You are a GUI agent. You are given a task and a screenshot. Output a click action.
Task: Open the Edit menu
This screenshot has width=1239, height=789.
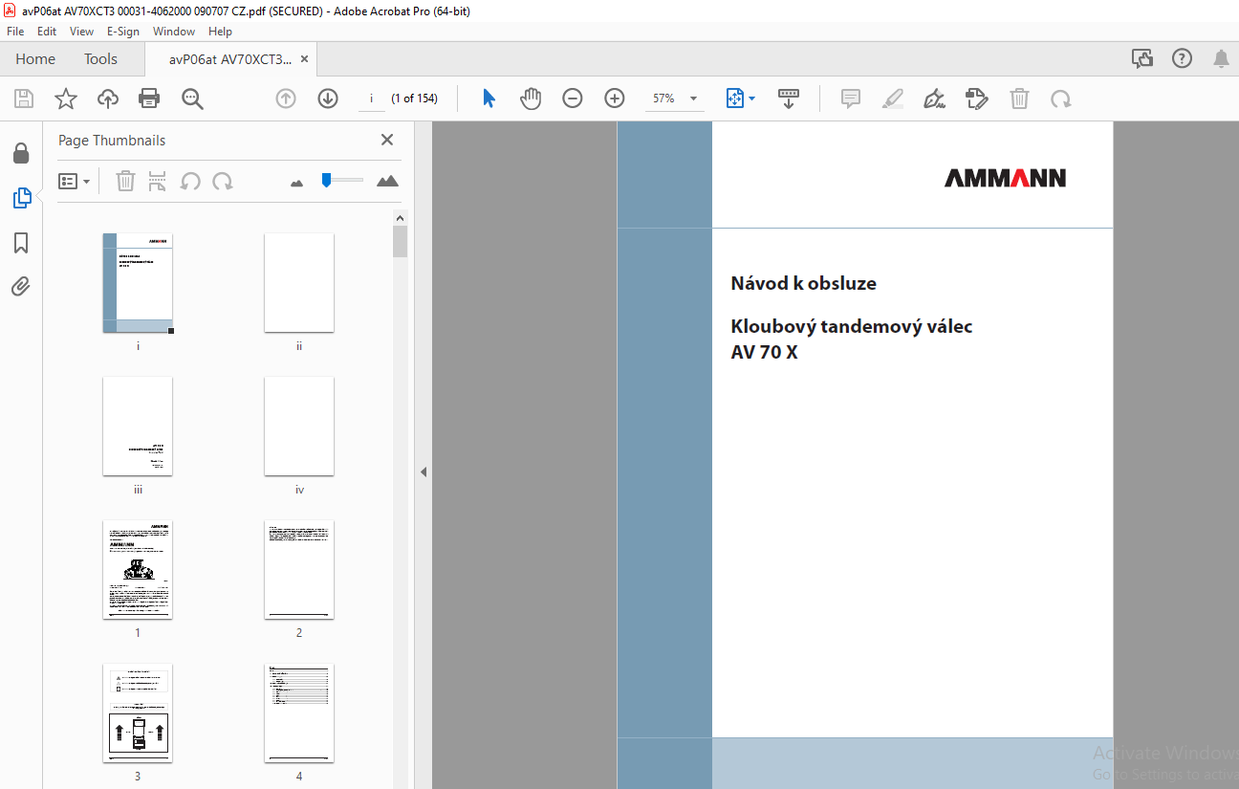pyautogui.click(x=47, y=32)
